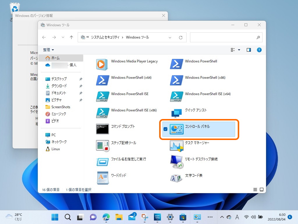
Task: Open the Start menu
Action: point(55,217)
